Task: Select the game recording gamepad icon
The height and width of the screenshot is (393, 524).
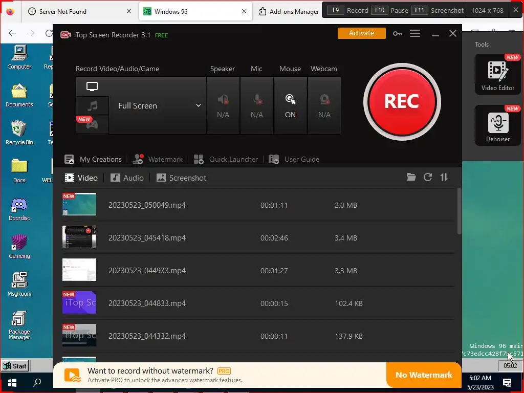Action: [x=92, y=124]
